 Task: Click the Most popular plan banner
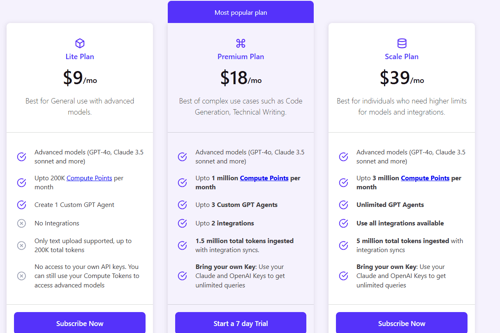click(x=241, y=12)
